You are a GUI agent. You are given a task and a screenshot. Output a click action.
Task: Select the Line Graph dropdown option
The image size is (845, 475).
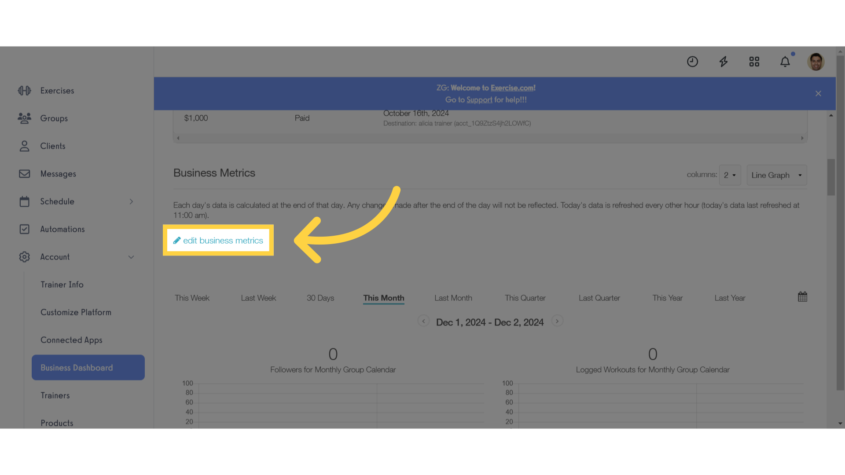776,175
